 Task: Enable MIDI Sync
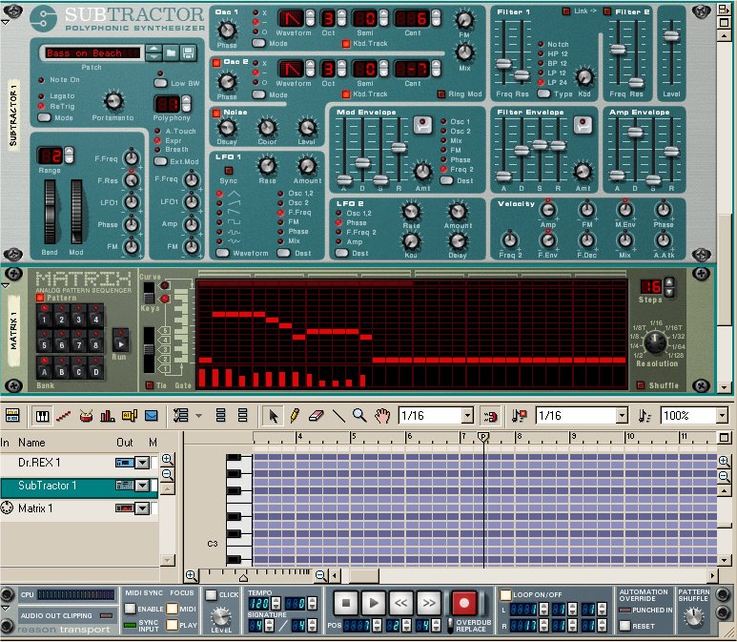click(x=131, y=609)
